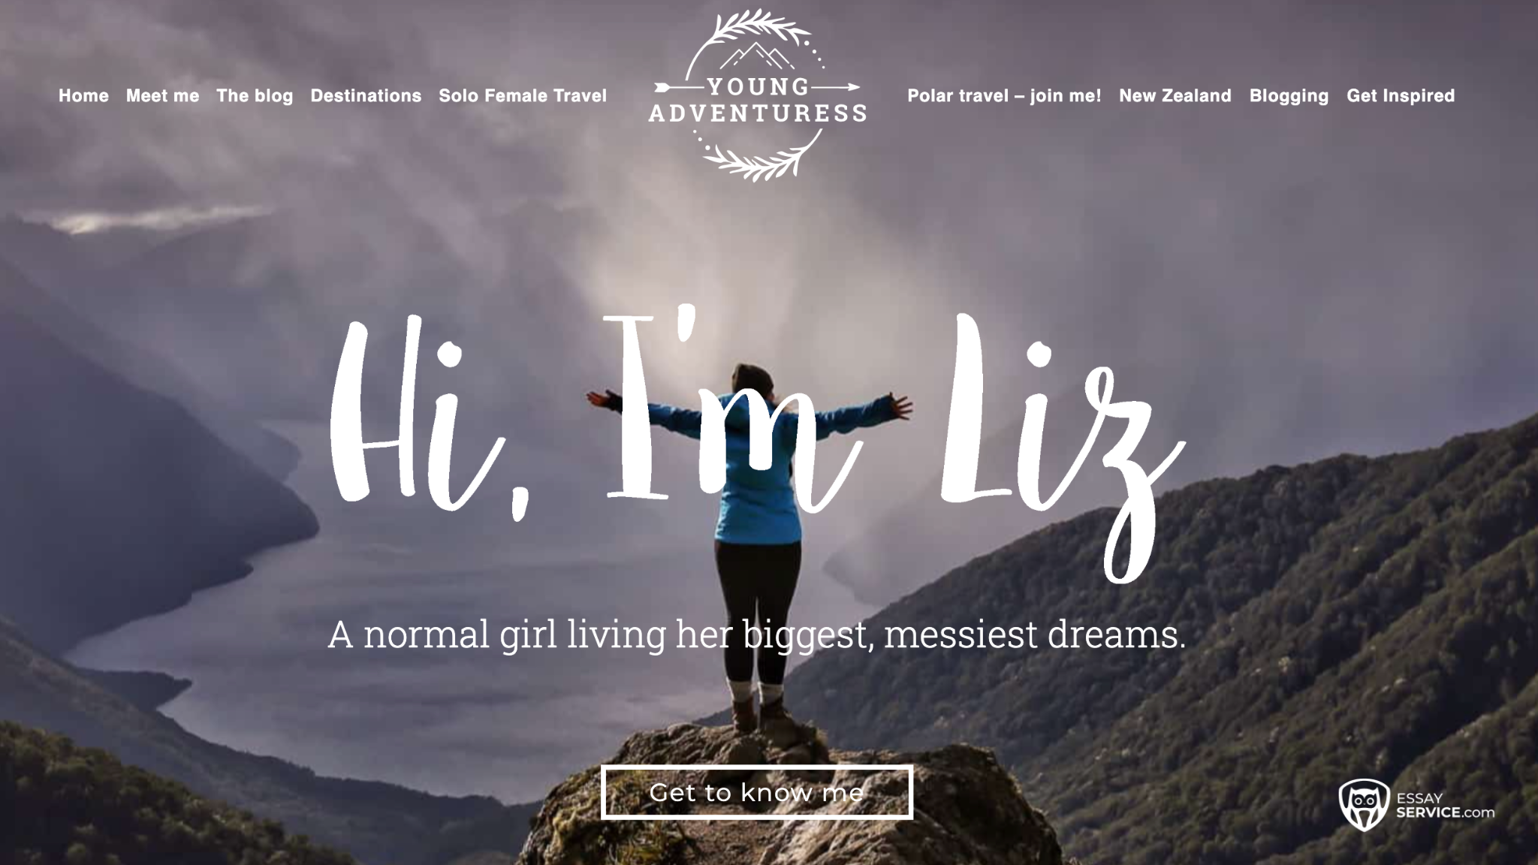Click the Get to know me button

[x=757, y=792]
